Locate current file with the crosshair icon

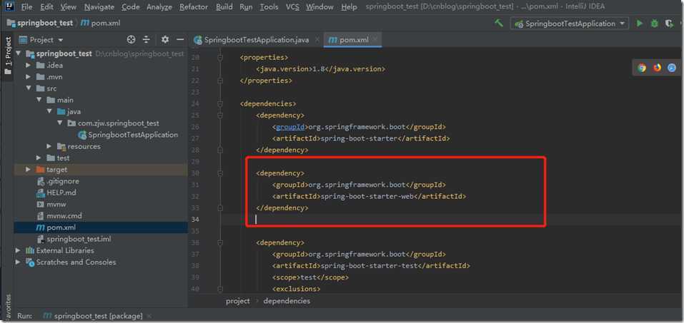point(131,40)
